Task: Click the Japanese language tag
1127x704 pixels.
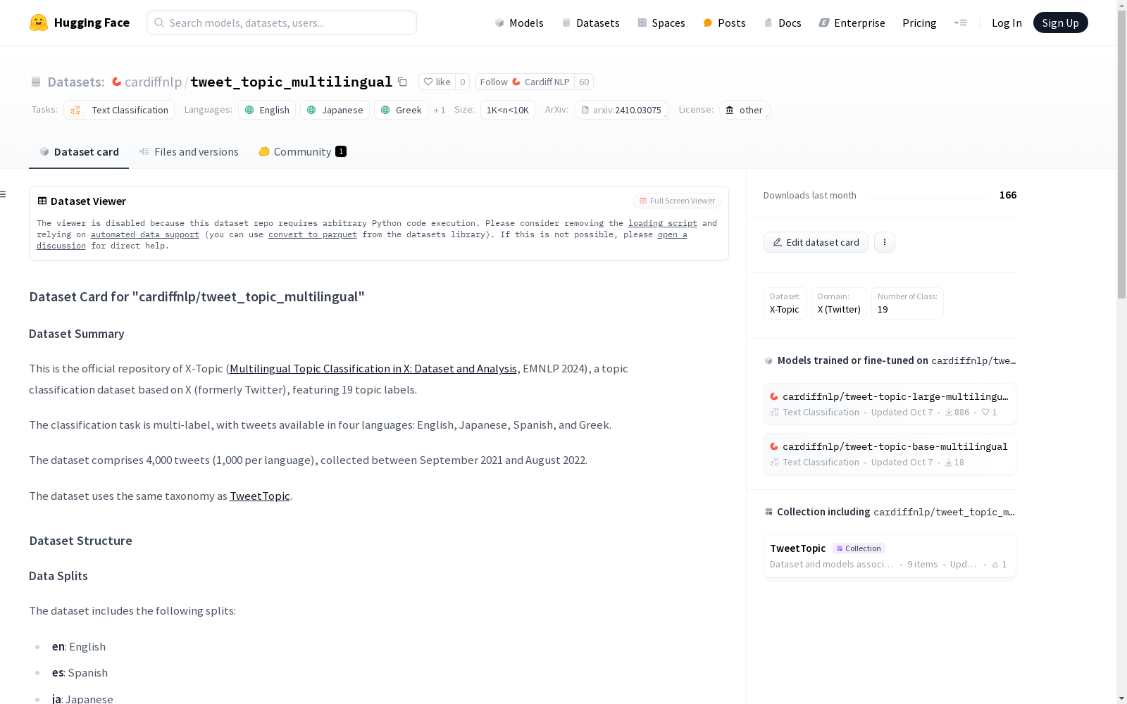Action: click(335, 110)
